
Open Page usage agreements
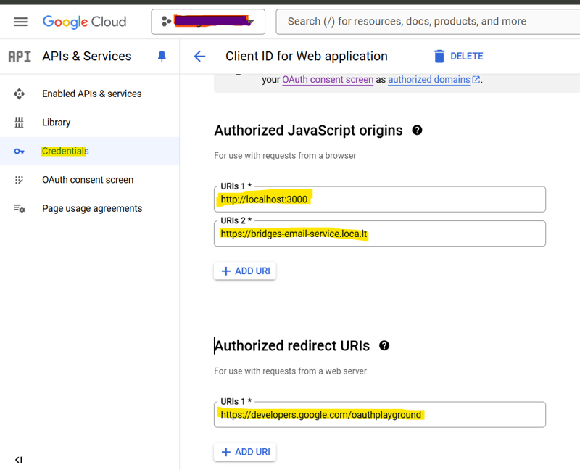tap(92, 208)
